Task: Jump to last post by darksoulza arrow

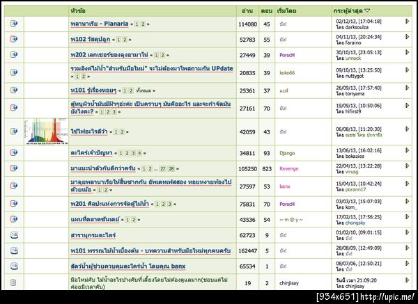Action: coord(407,21)
